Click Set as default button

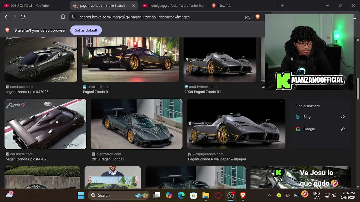click(86, 30)
